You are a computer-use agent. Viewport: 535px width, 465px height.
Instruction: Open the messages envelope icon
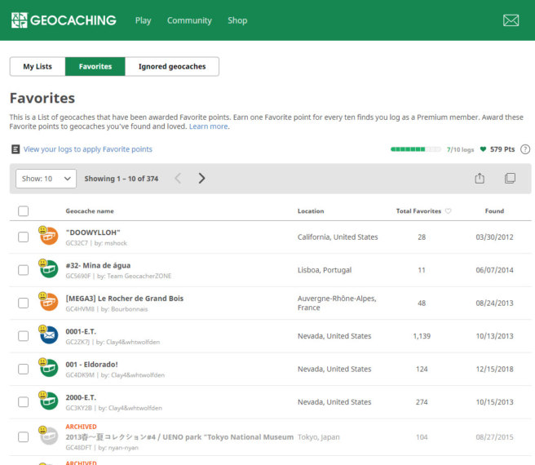[x=511, y=20]
